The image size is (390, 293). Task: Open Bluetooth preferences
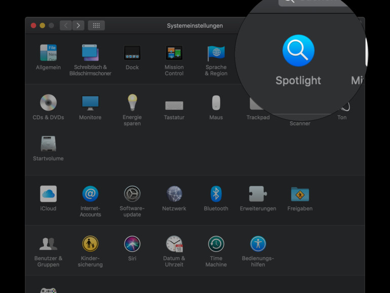tap(216, 194)
